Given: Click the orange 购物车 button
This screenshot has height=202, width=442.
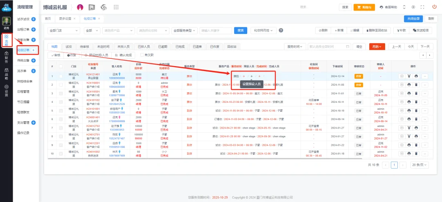Looking at the screenshot, I should pyautogui.click(x=364, y=7).
